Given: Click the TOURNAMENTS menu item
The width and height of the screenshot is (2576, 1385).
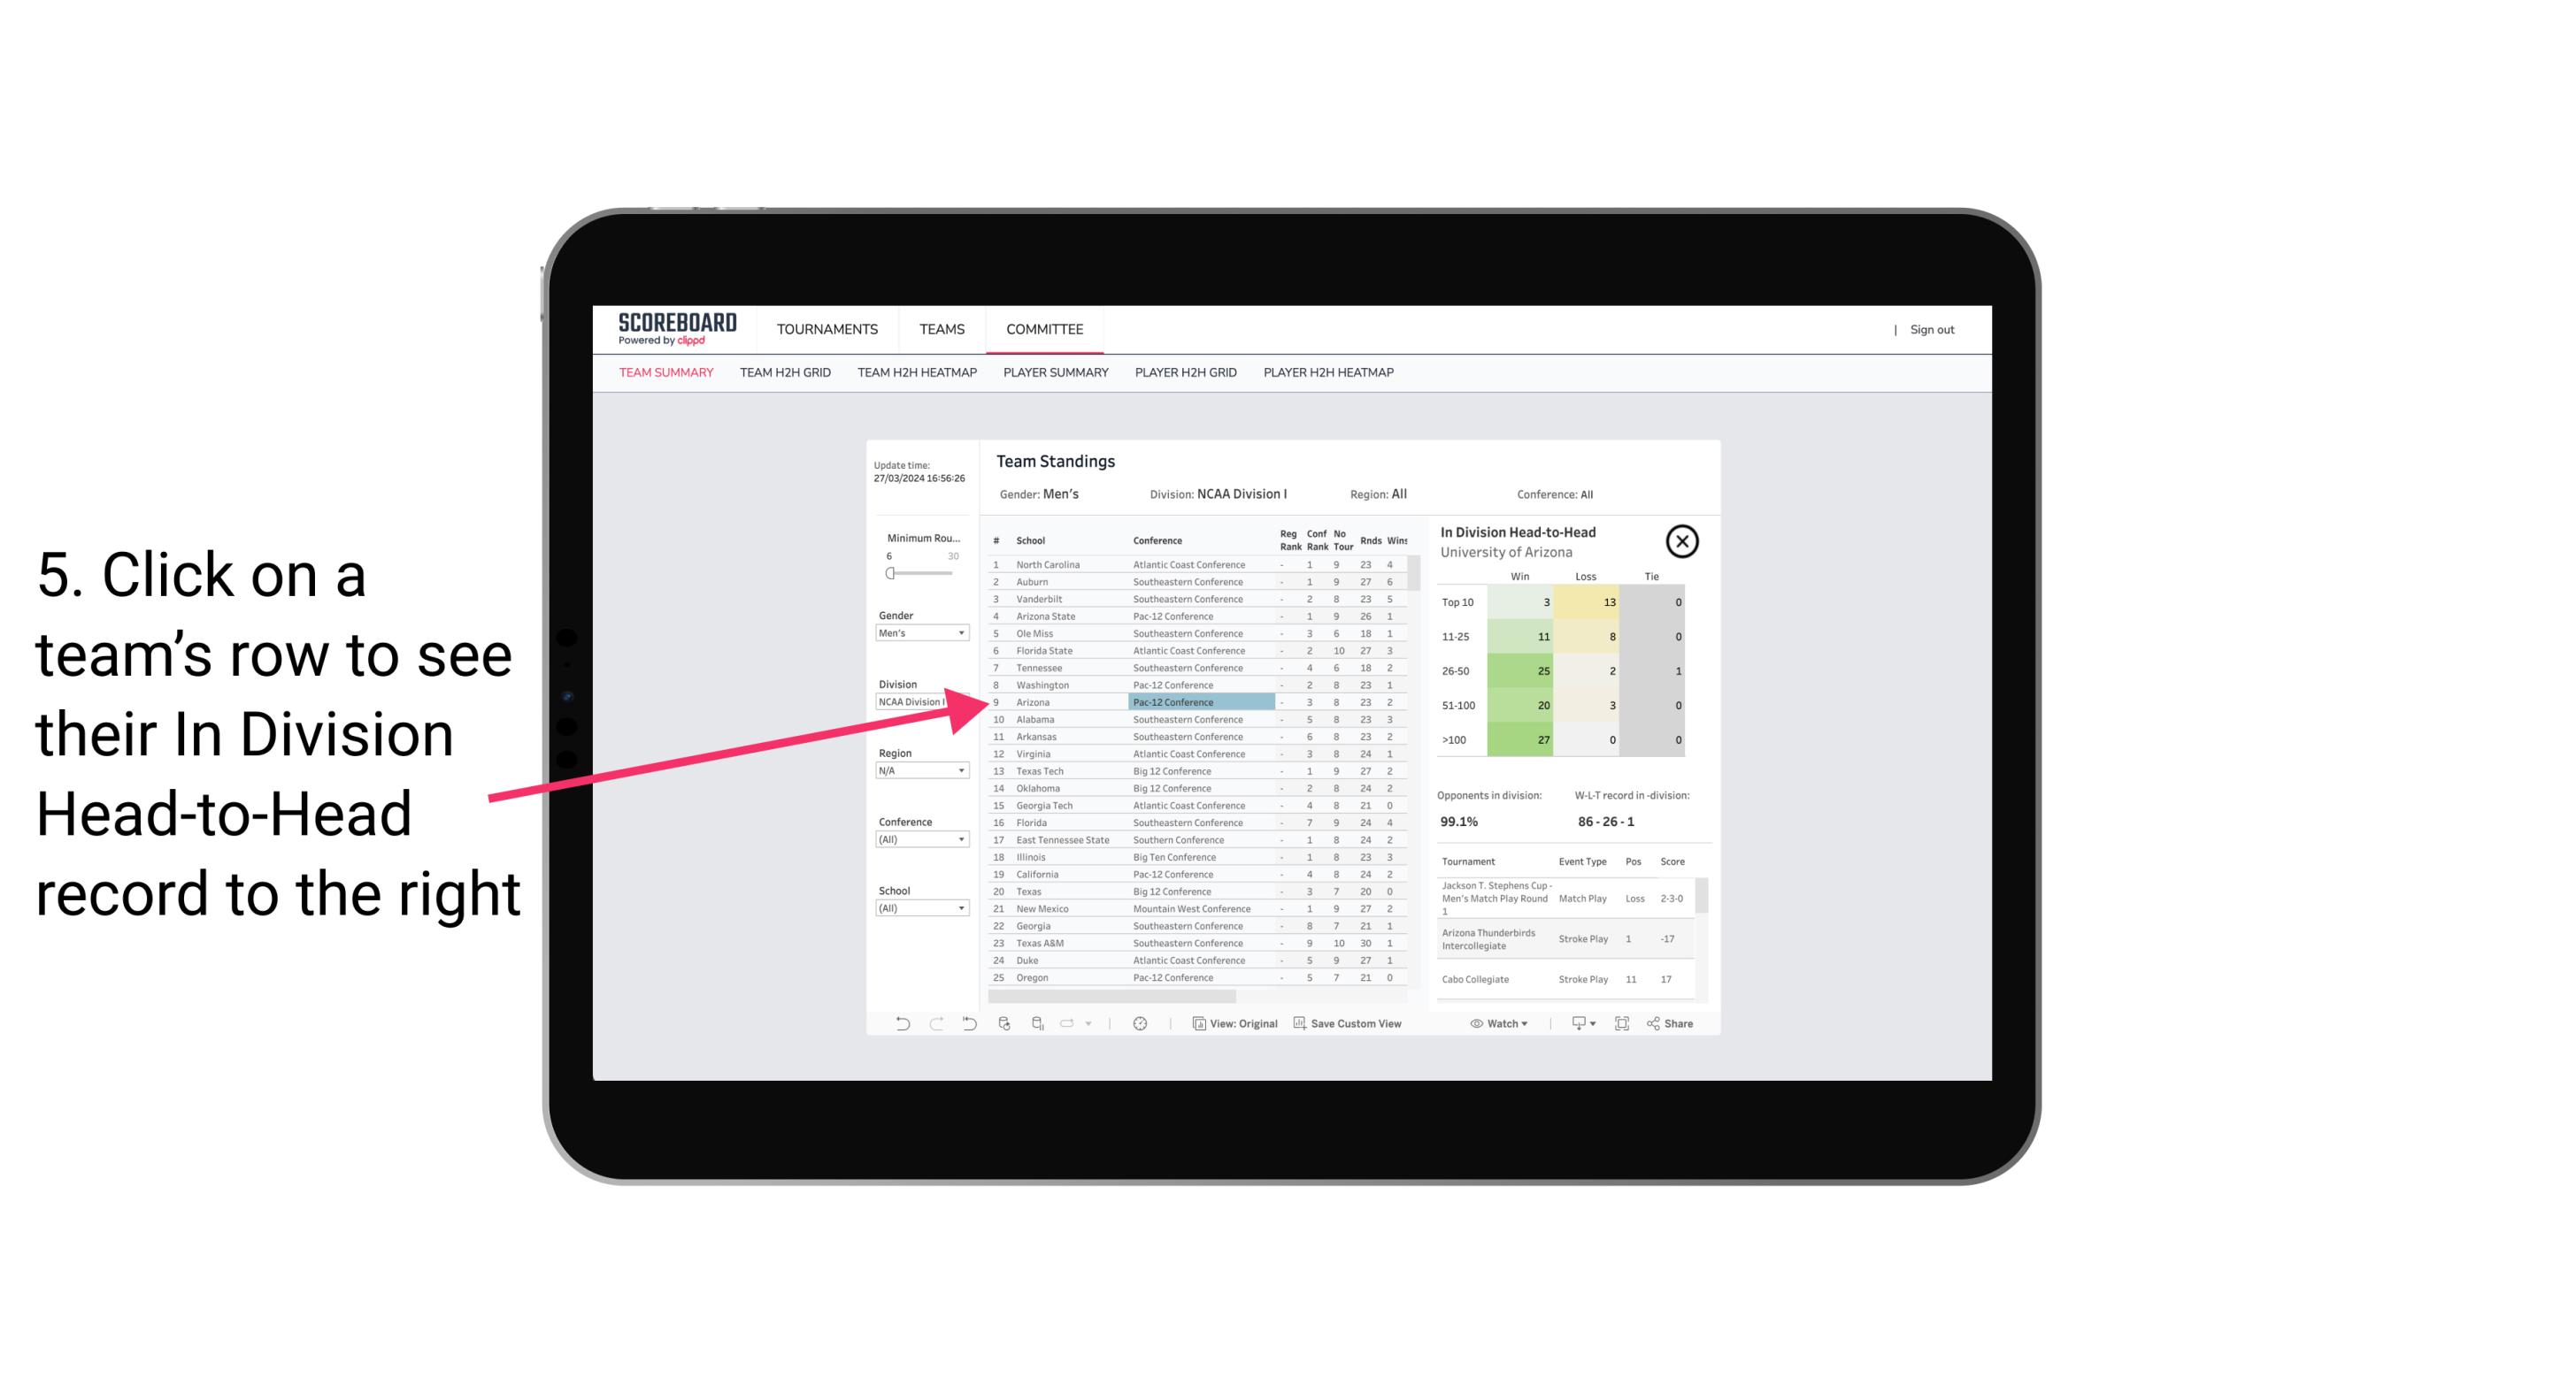Looking at the screenshot, I should [826, 329].
